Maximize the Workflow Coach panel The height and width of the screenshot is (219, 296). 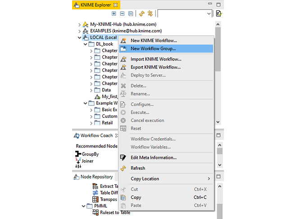click(219, 135)
